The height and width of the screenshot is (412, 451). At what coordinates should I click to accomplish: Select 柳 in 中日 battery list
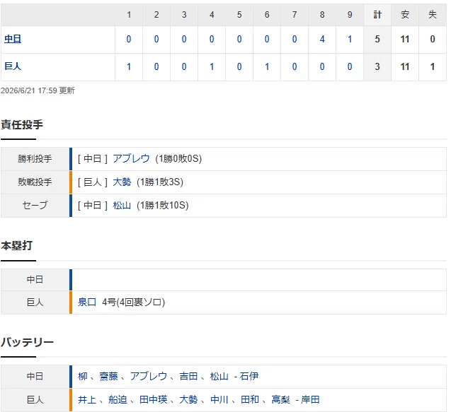pos(83,376)
